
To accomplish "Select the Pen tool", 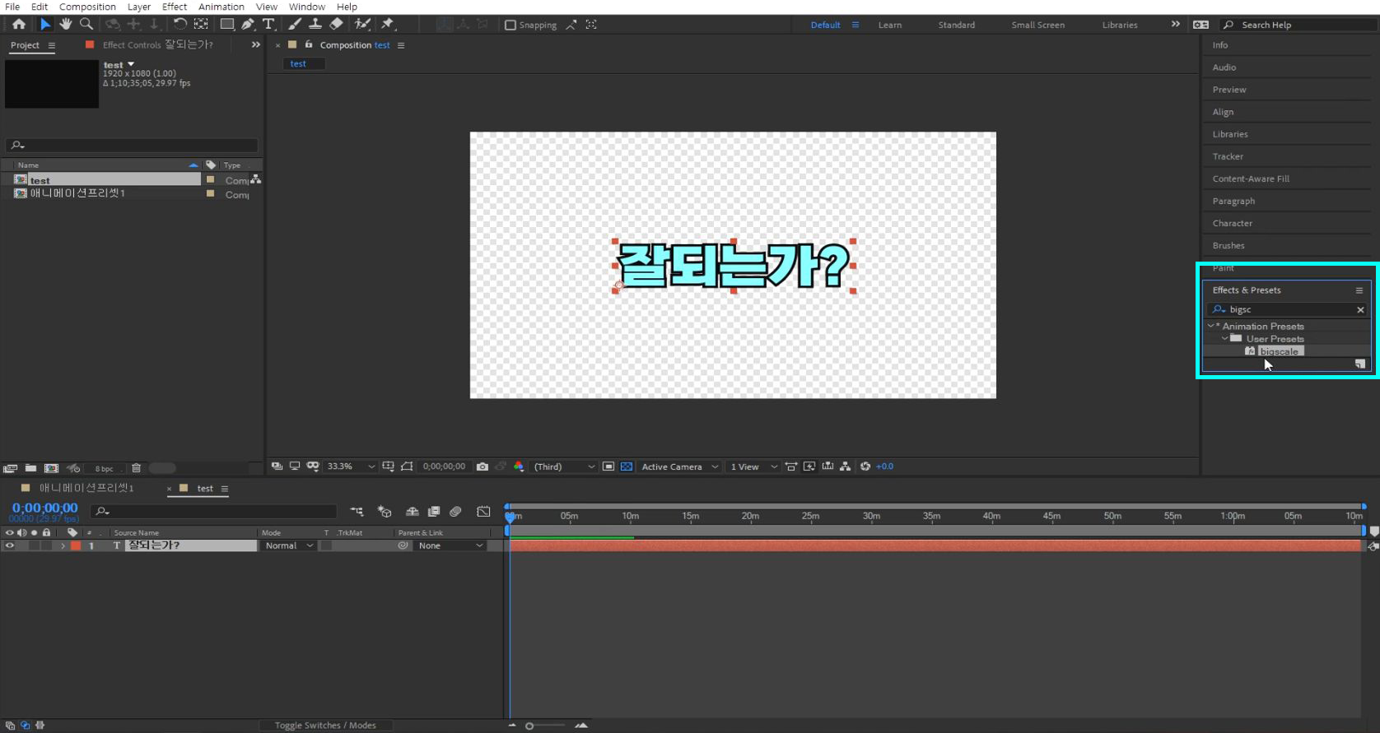I will coord(248,25).
